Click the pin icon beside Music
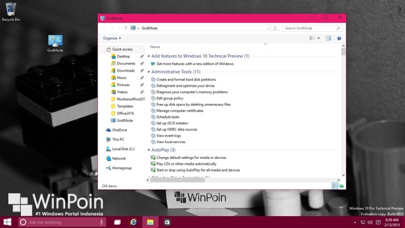Viewport: 405px width, 228px height. pyautogui.click(x=142, y=77)
